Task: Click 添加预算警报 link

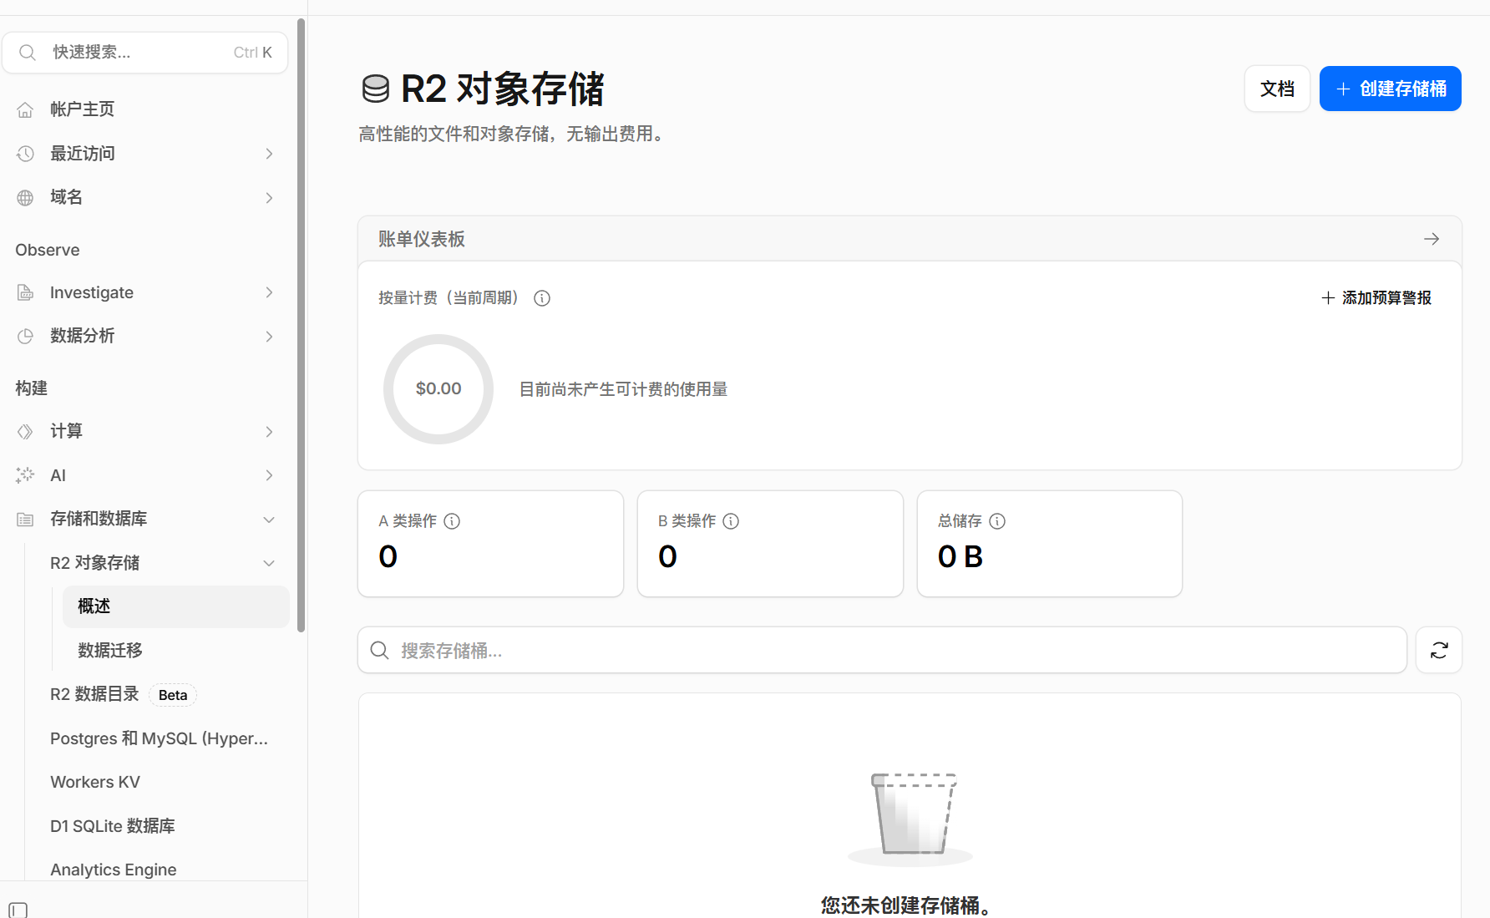Action: pyautogui.click(x=1376, y=298)
